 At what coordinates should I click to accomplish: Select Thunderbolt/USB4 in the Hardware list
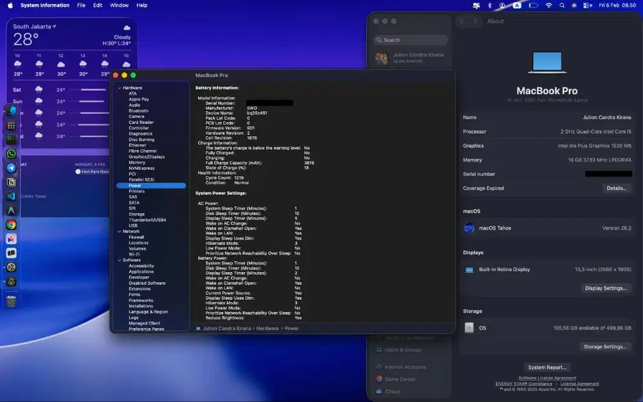click(147, 220)
